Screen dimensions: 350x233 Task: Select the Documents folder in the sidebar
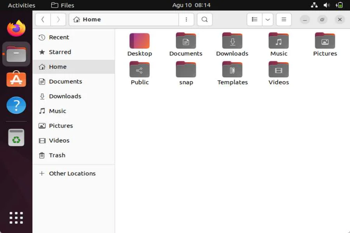coord(66,81)
